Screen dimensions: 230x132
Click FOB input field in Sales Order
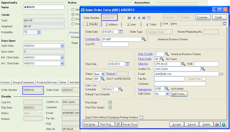(206, 64)
